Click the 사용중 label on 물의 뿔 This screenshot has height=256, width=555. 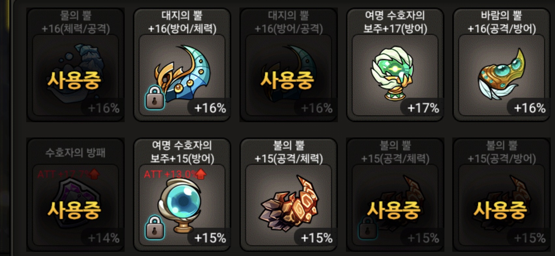[x=74, y=80]
